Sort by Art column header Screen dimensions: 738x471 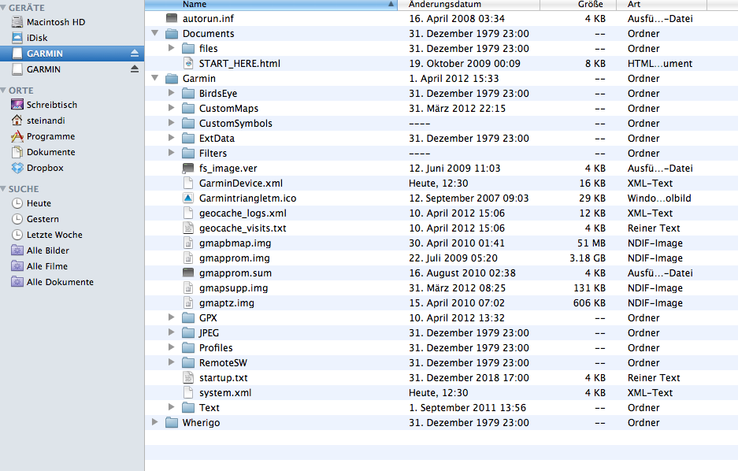tap(662, 4)
